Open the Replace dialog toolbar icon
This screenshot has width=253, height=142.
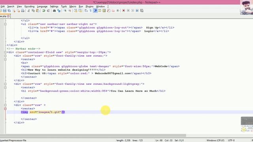coord(59,11)
